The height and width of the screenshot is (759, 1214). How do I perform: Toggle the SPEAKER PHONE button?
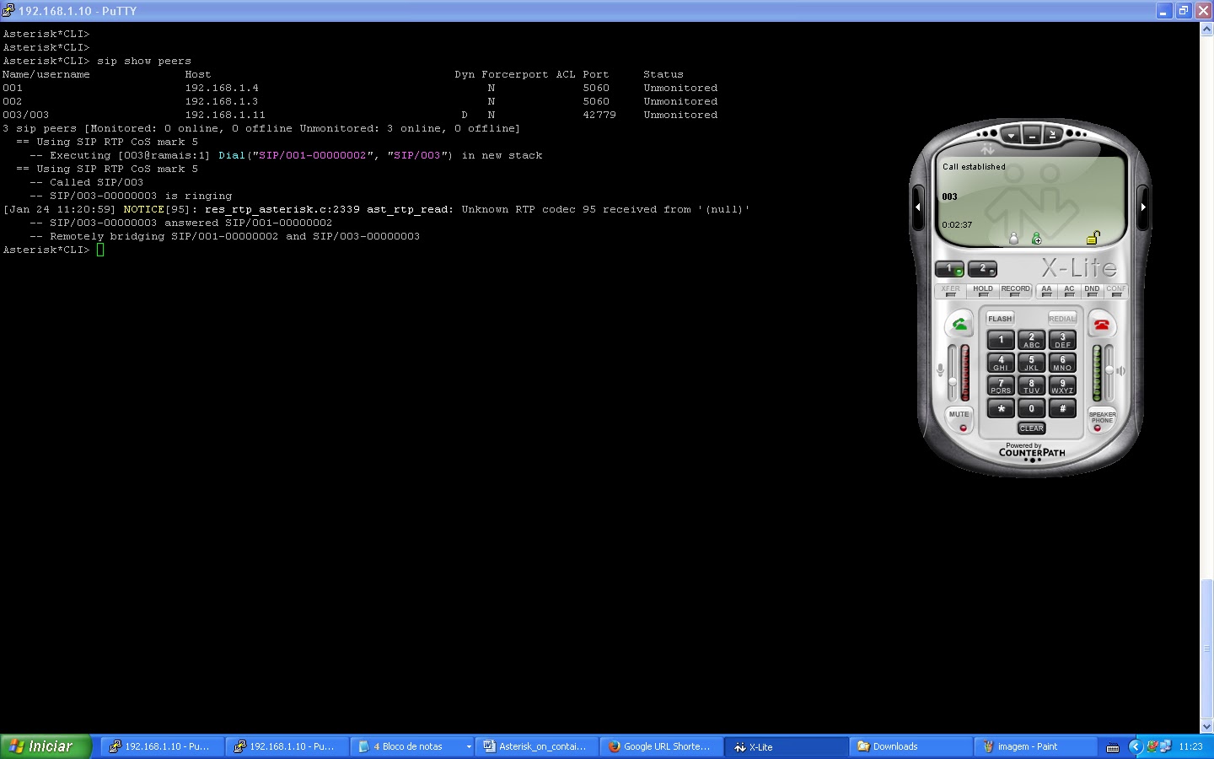pos(1102,419)
